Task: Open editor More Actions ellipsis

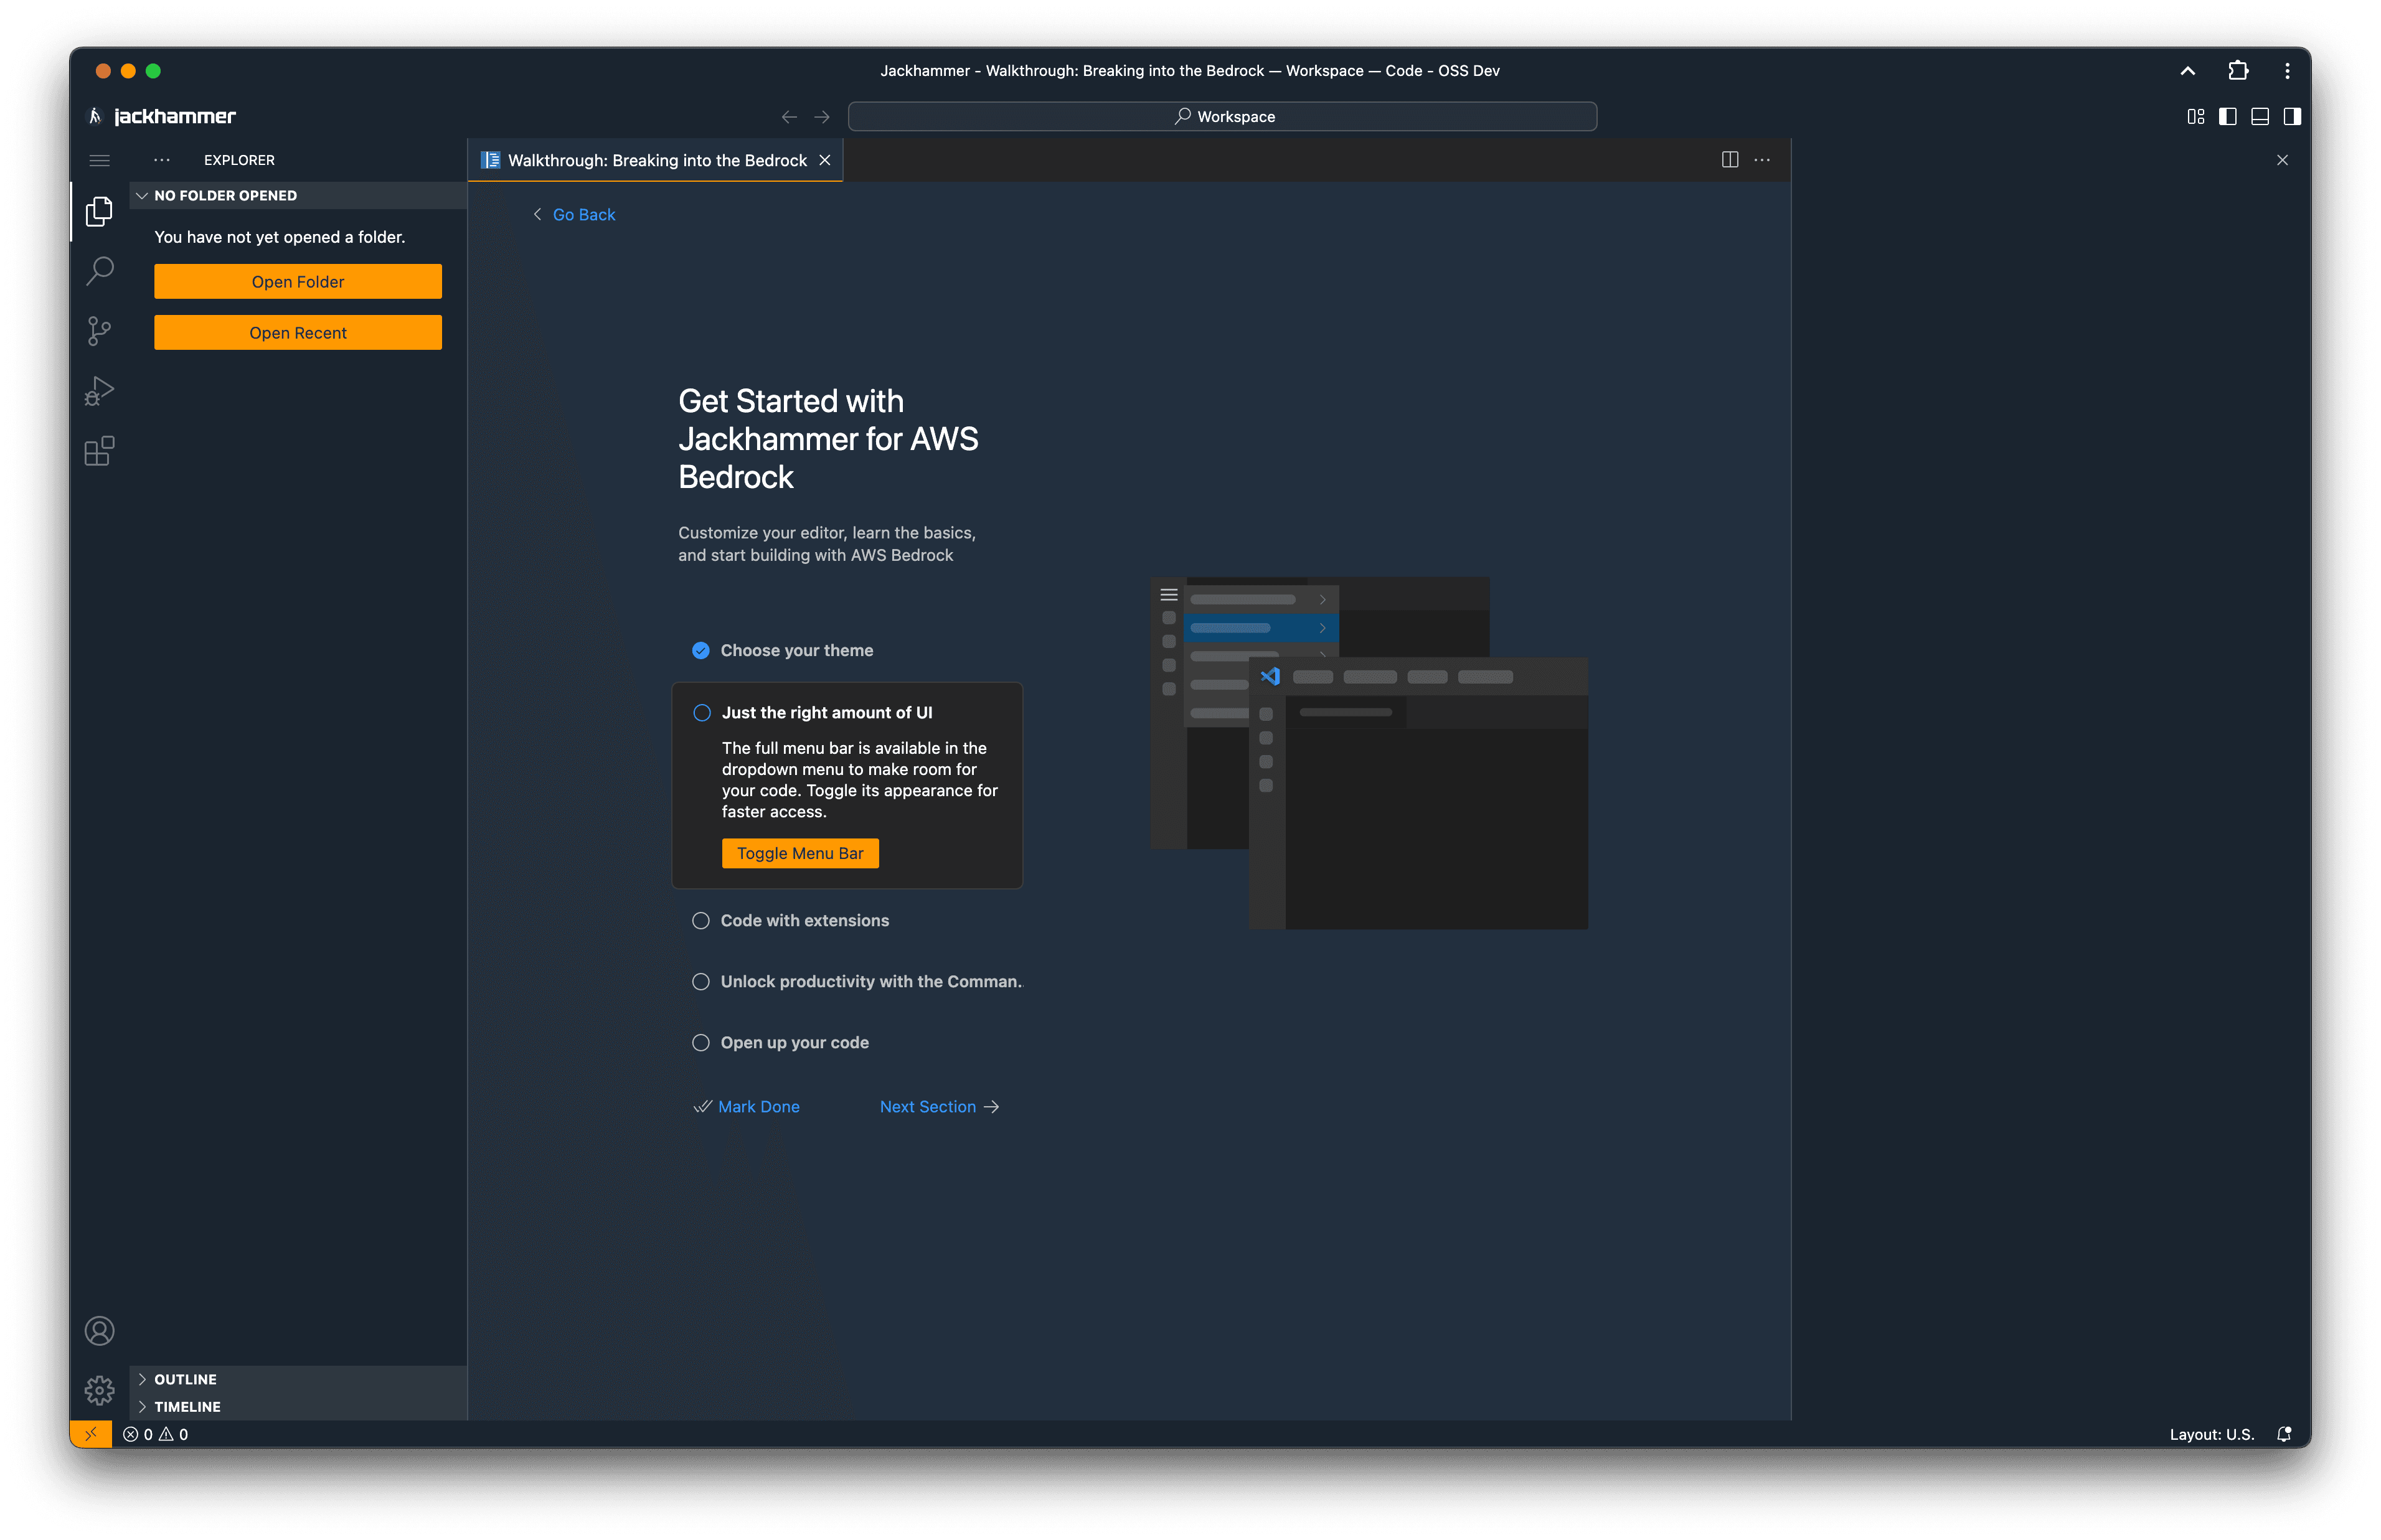Action: tap(1762, 160)
